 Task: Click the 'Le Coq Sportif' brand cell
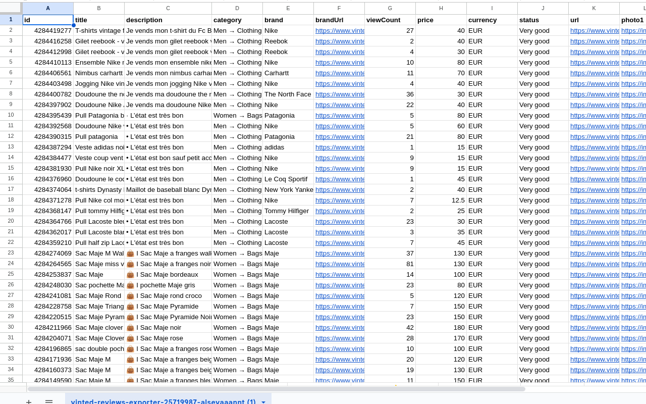(288, 179)
